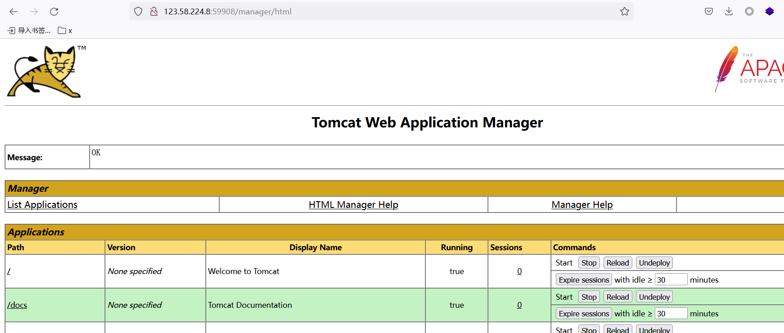This screenshot has height=333, width=784.
Task: Click the 'Manager' section title
Action: tap(28, 189)
